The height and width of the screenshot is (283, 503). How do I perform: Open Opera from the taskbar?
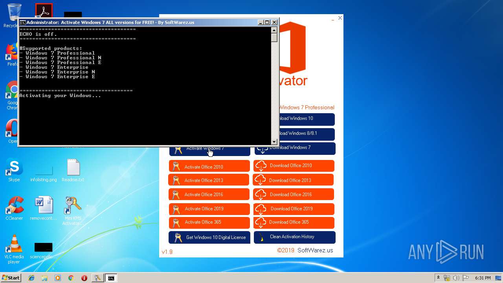84,278
